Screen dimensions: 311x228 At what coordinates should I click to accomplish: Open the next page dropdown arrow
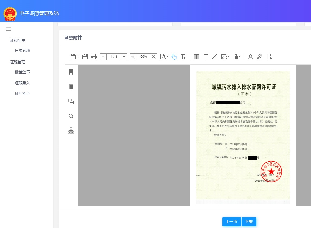pos(124,57)
